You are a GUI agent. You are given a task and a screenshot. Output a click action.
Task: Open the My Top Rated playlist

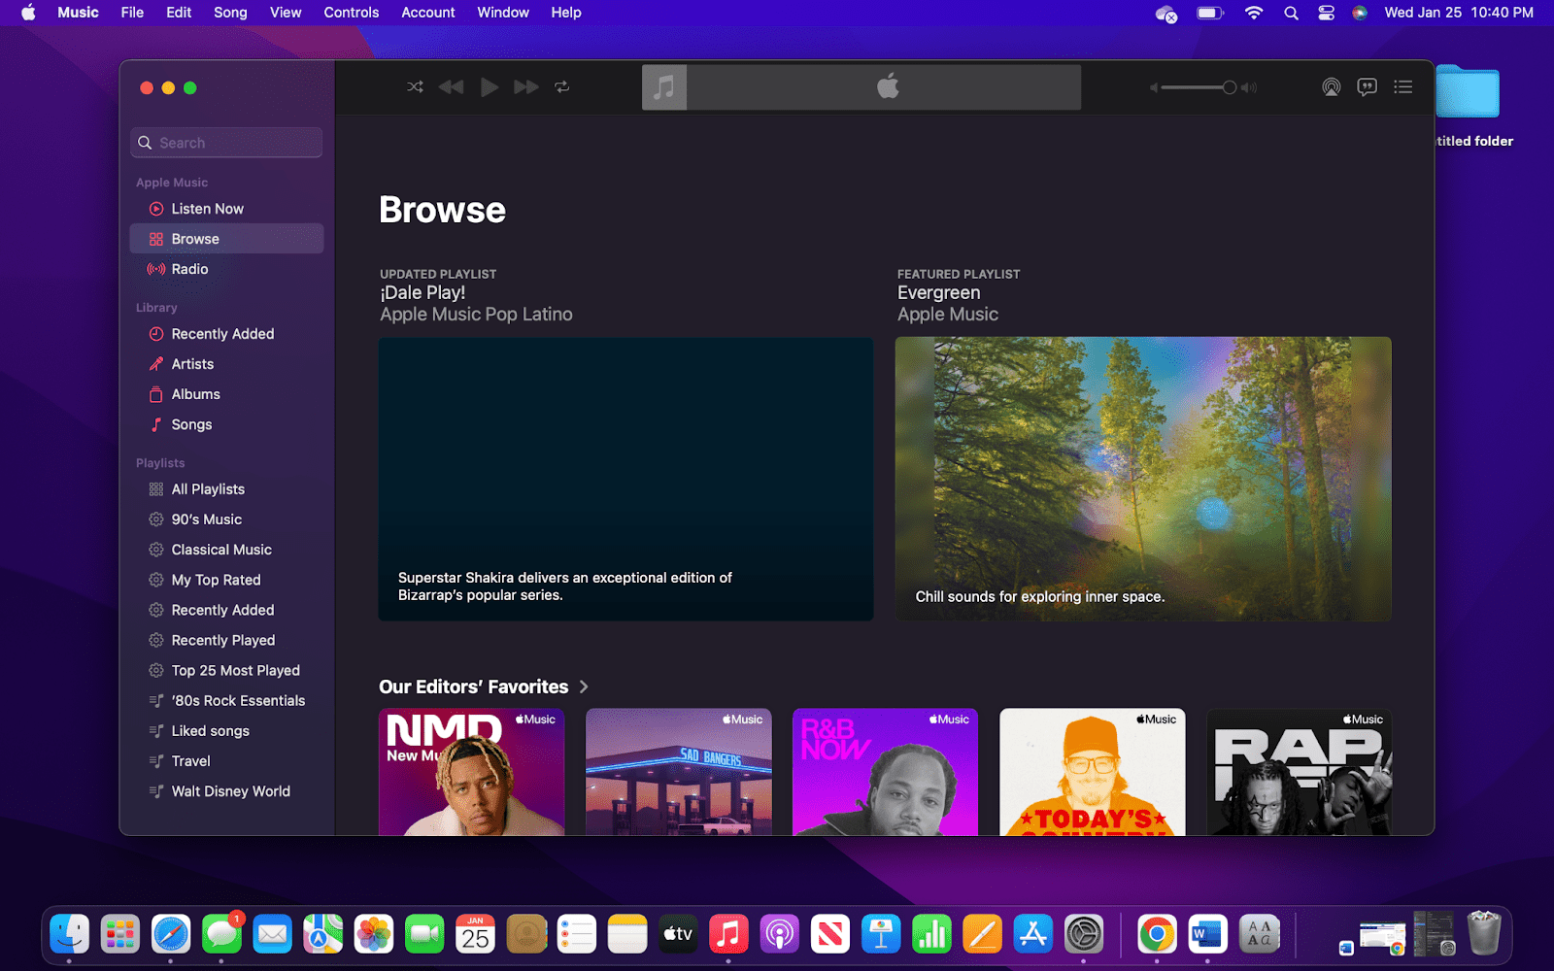point(226,580)
